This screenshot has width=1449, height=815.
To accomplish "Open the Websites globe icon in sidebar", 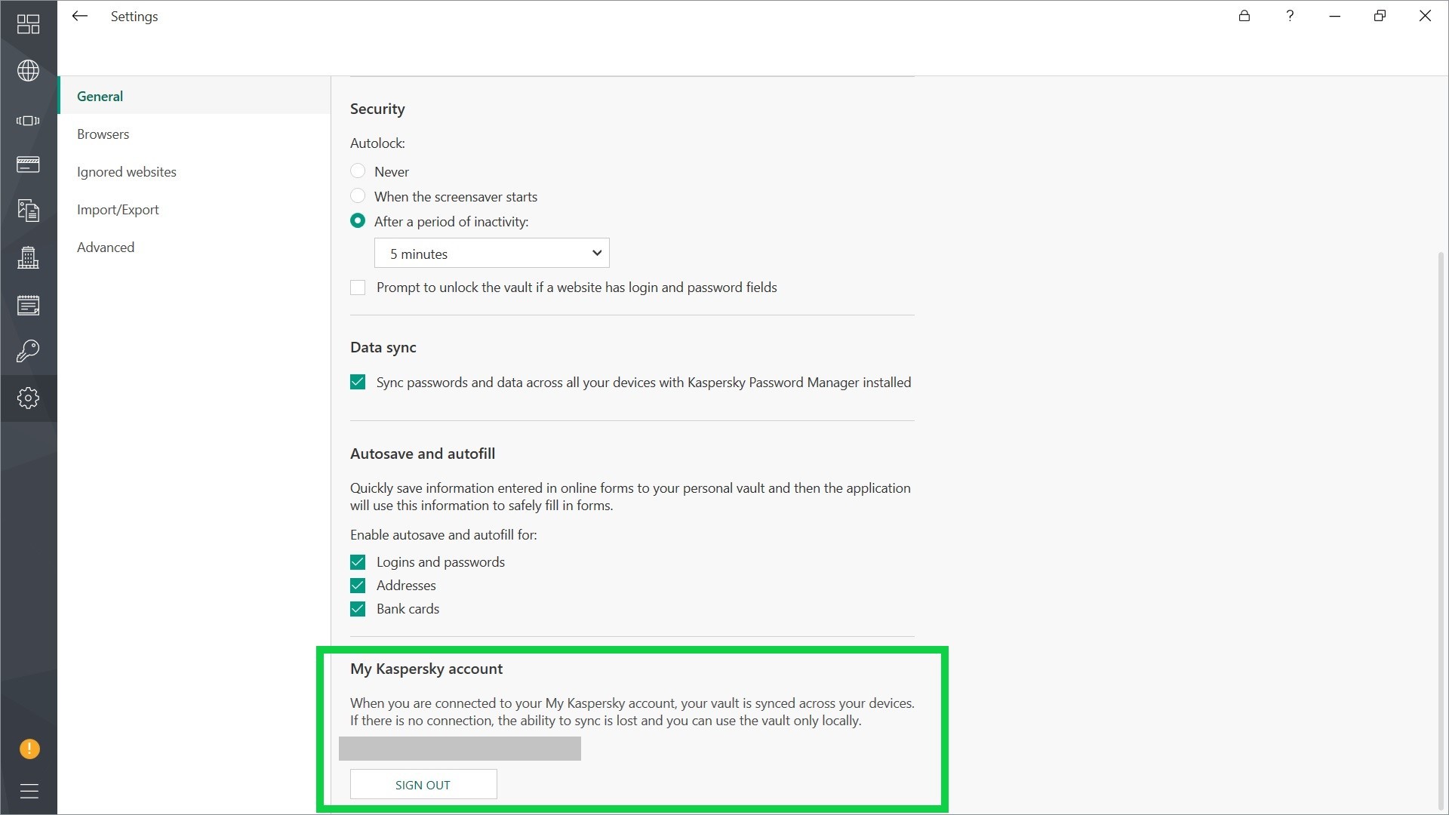I will [28, 71].
